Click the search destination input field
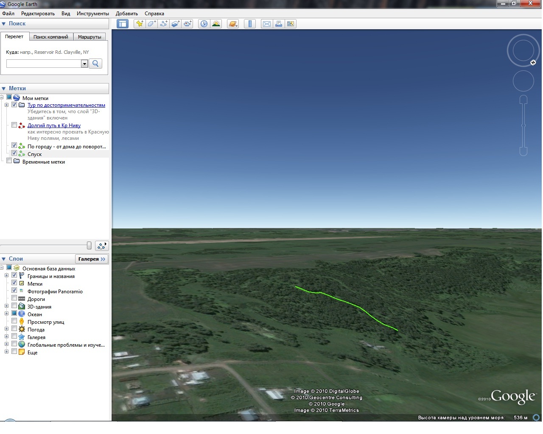The height and width of the screenshot is (434, 543). point(44,64)
